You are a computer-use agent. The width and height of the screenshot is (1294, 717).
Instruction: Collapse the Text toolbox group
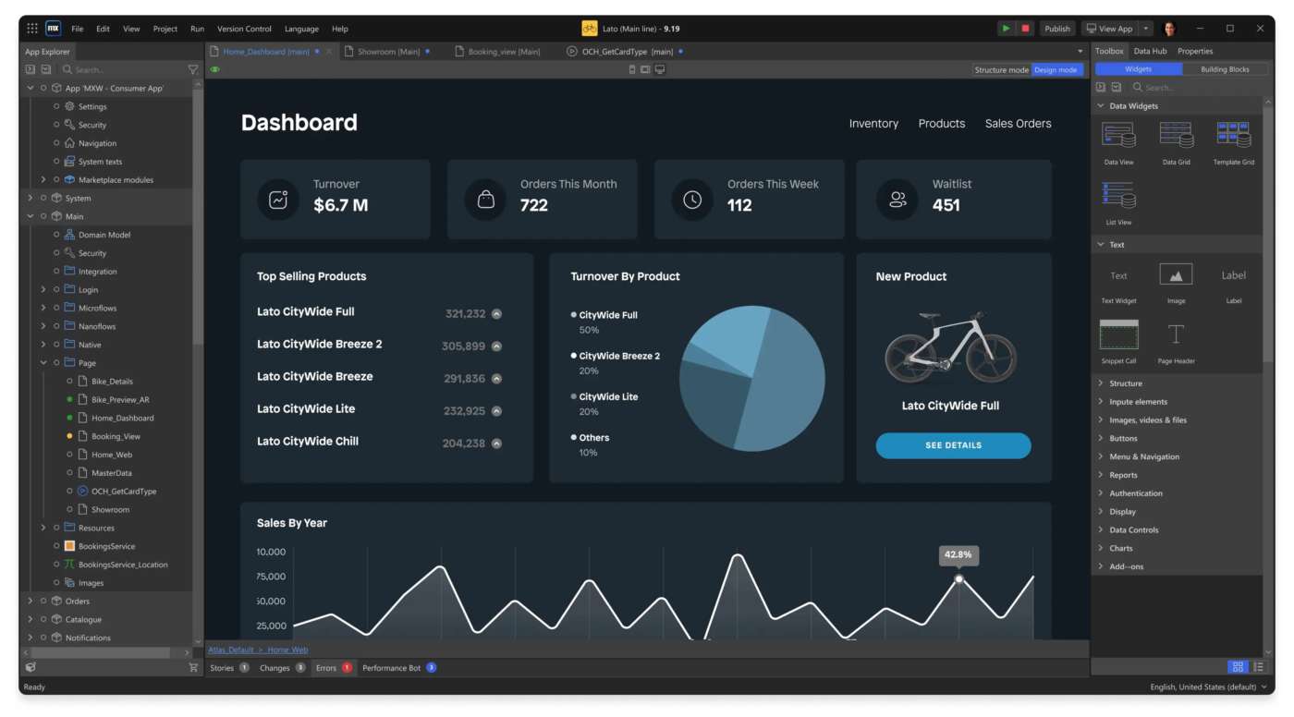(x=1101, y=245)
